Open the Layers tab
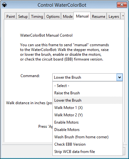Viewport: 129px width, 159px height. (x=114, y=16)
